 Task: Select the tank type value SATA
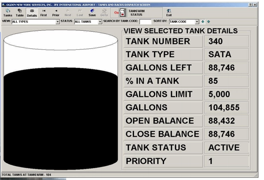(x=226, y=54)
